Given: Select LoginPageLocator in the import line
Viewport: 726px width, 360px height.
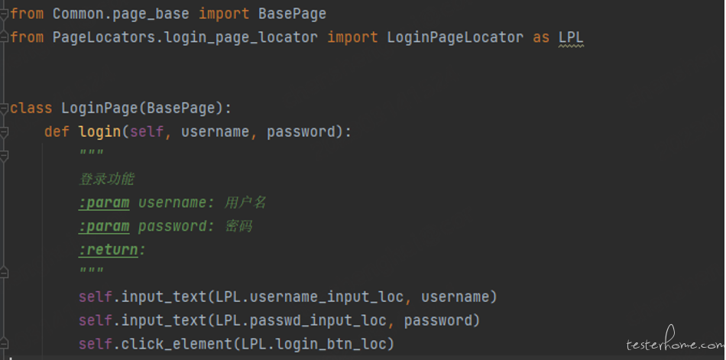Looking at the screenshot, I should [x=455, y=37].
